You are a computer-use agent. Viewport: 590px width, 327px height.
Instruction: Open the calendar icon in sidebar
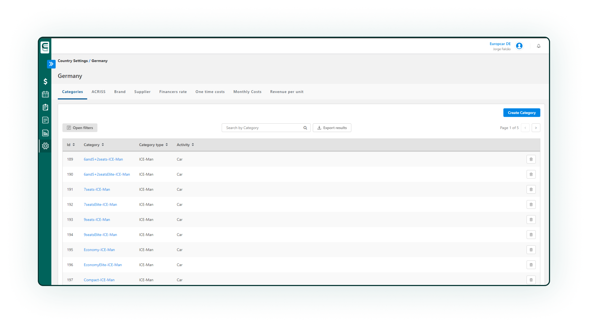[x=45, y=94]
